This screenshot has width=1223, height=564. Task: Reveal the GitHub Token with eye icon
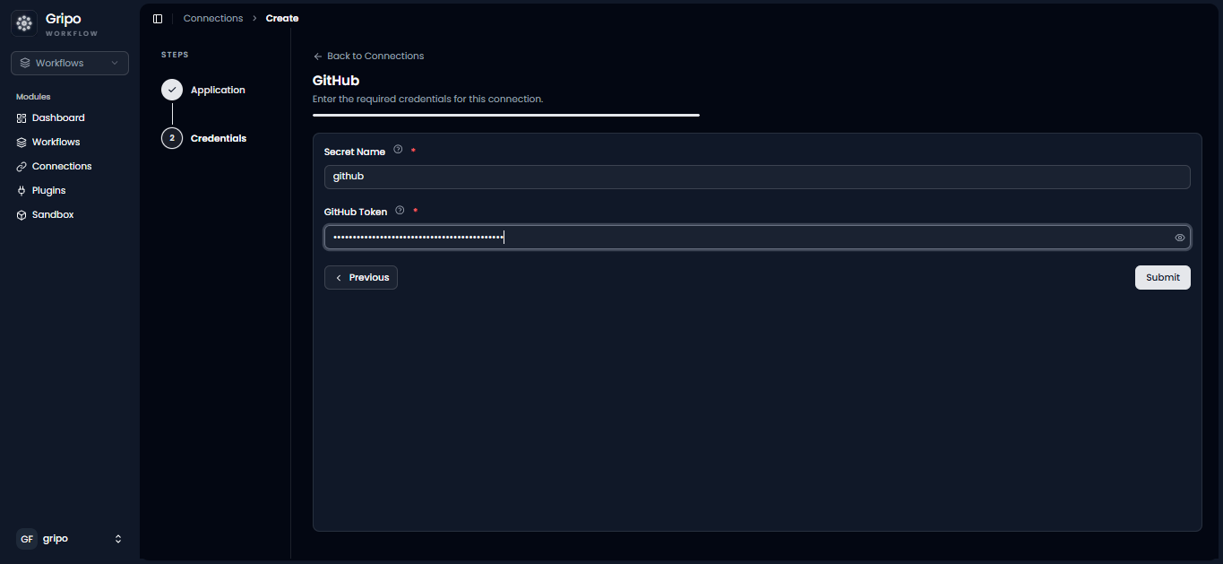tap(1180, 238)
